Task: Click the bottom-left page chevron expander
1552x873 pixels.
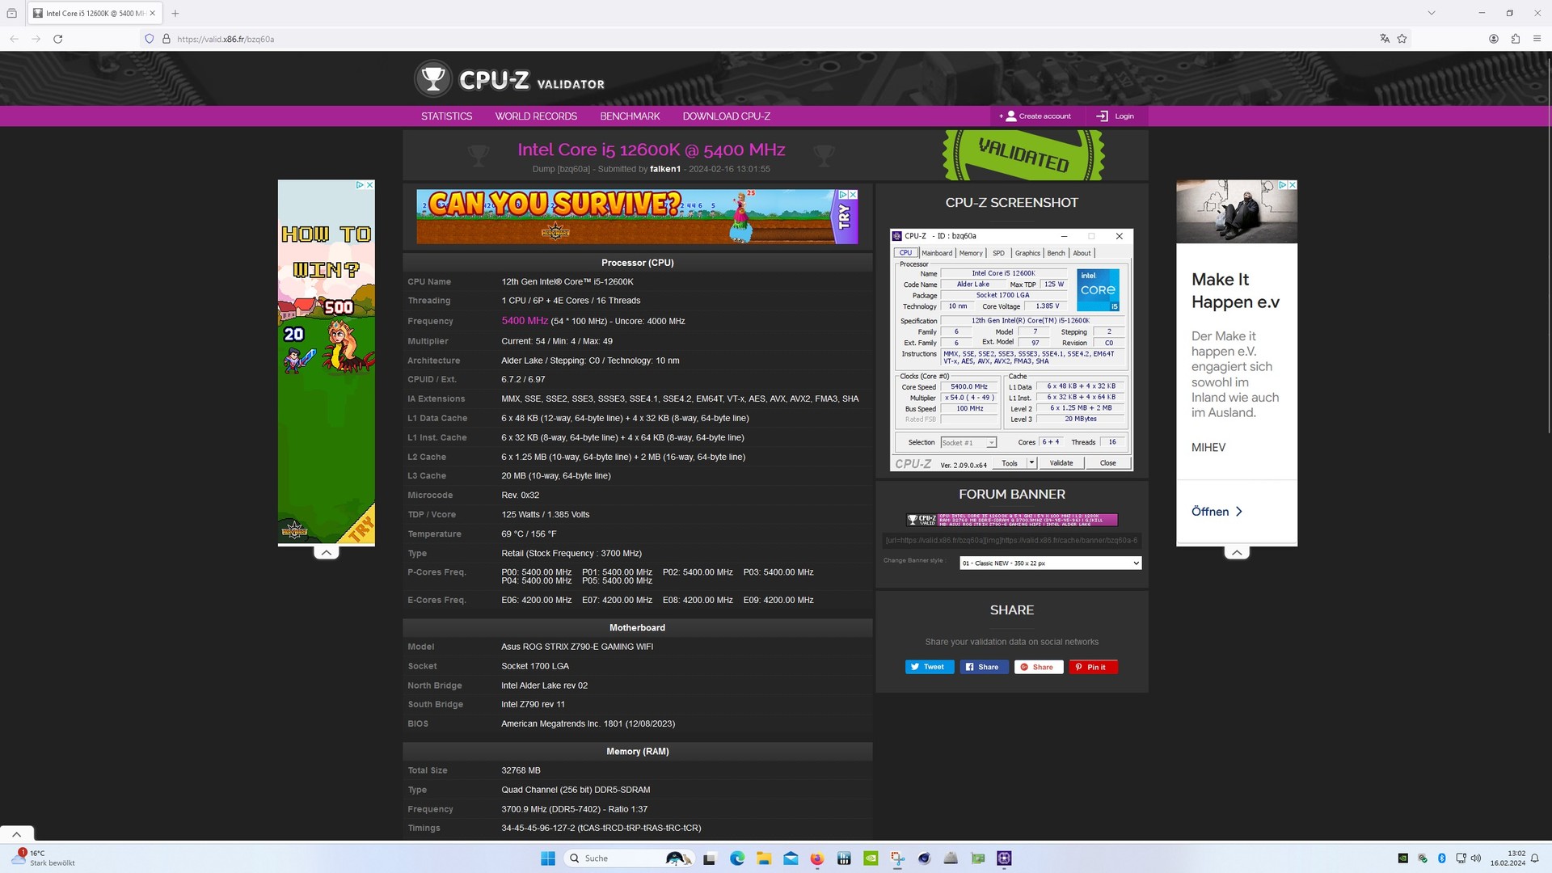Action: 16,833
